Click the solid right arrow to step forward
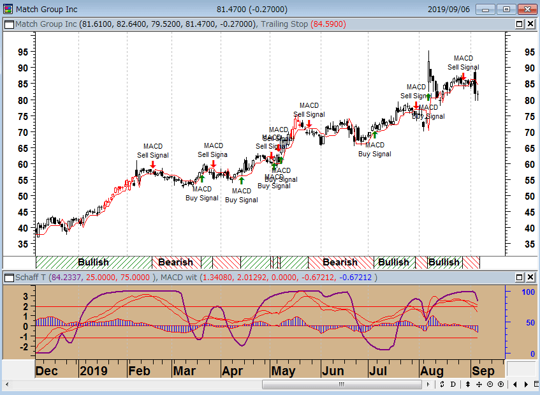Viewport: 540px width, 395px height. (526, 384)
